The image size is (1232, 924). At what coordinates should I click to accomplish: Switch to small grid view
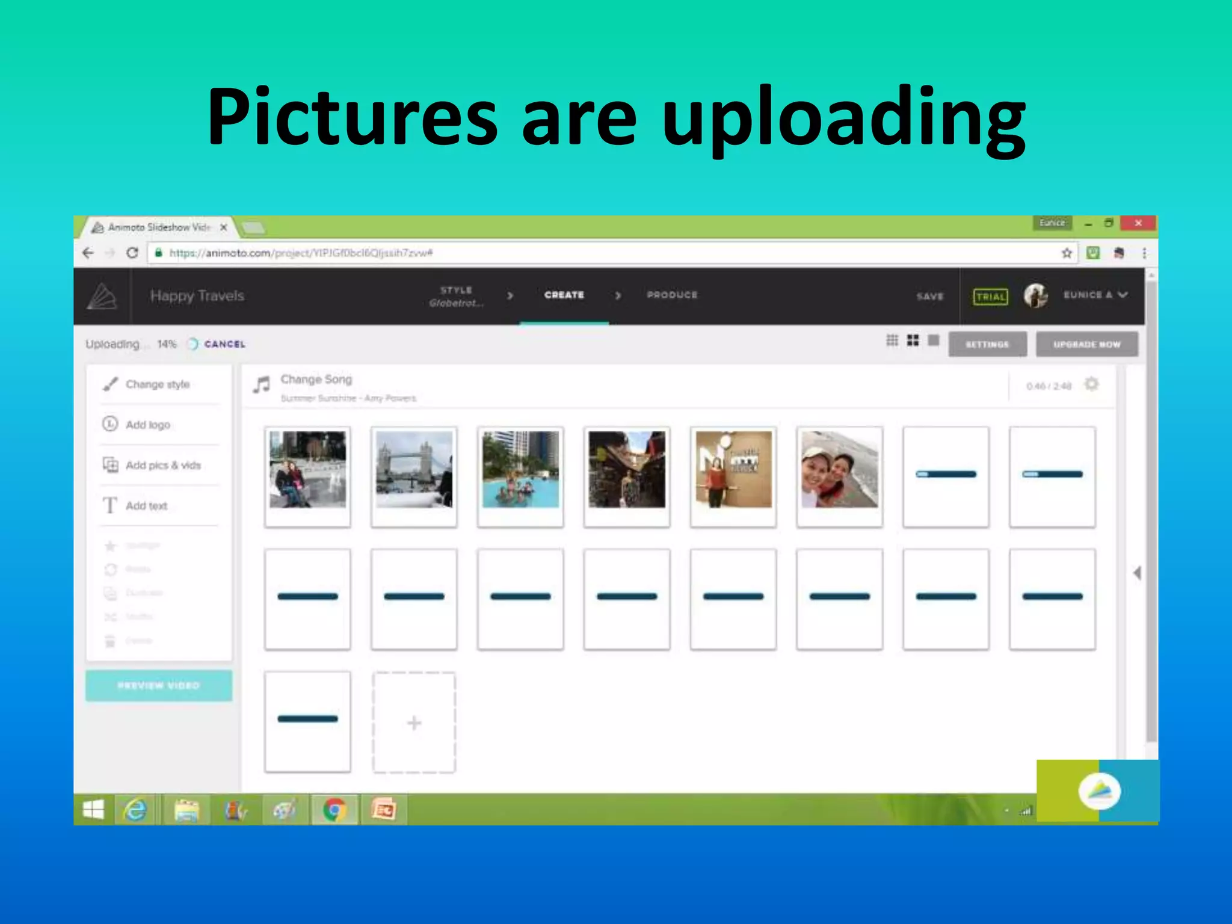pos(892,341)
